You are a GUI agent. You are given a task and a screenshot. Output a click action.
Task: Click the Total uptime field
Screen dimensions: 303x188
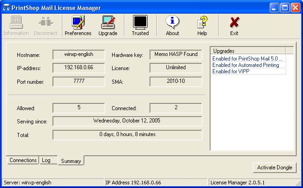(127, 135)
